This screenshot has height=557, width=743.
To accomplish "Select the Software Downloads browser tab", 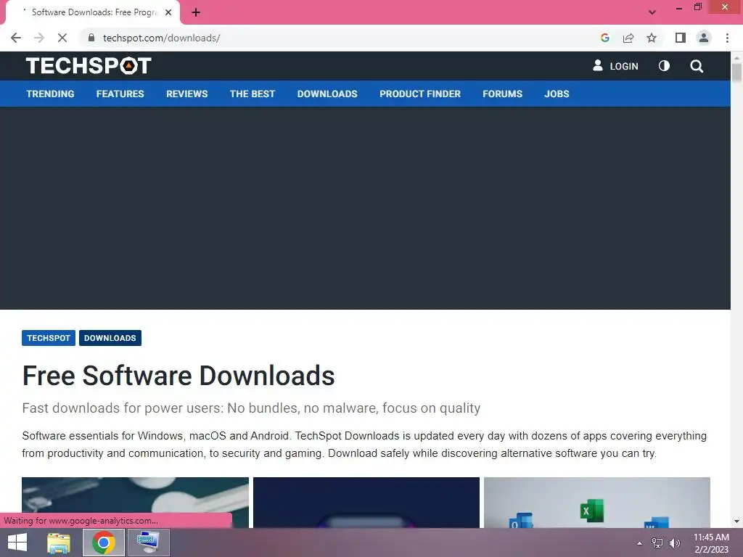I will tap(94, 12).
